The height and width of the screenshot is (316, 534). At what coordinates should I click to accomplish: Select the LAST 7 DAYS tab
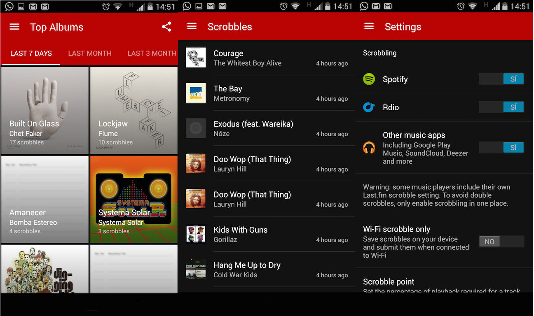click(31, 53)
